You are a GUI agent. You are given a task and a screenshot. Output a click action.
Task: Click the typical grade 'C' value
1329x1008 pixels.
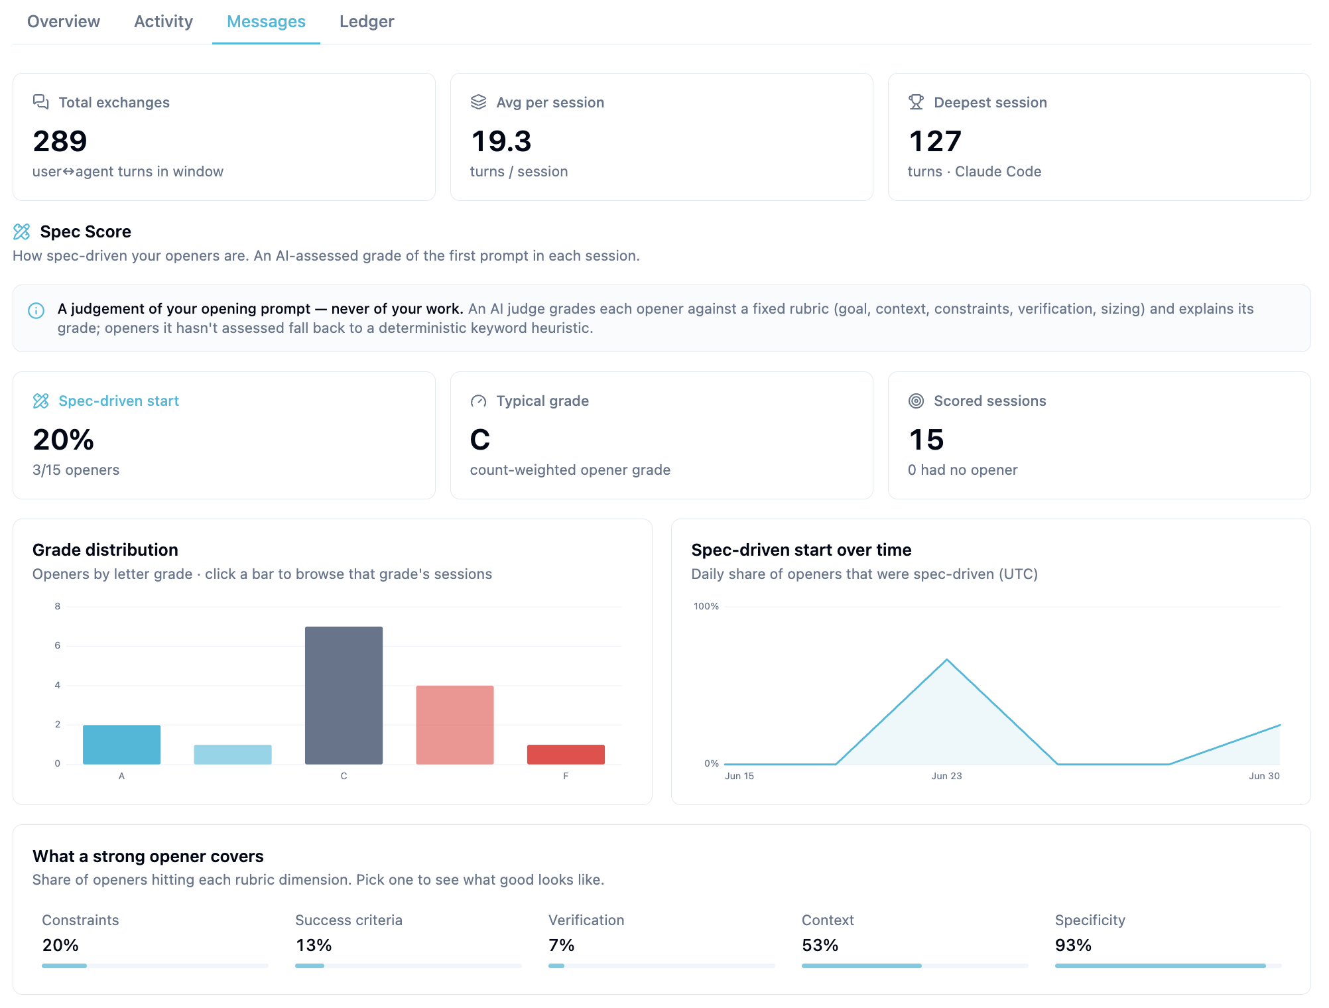click(x=480, y=439)
